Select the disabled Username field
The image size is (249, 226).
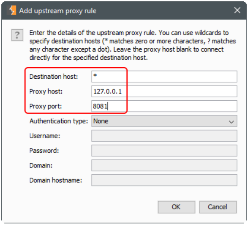point(164,136)
